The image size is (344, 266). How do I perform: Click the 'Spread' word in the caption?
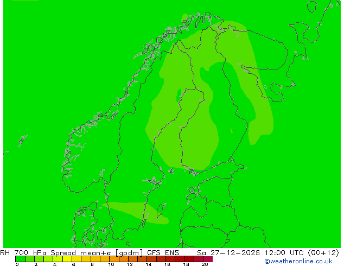(x=63, y=253)
